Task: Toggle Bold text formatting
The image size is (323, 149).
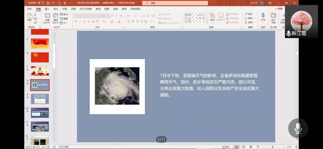Action: pyautogui.click(x=76, y=22)
